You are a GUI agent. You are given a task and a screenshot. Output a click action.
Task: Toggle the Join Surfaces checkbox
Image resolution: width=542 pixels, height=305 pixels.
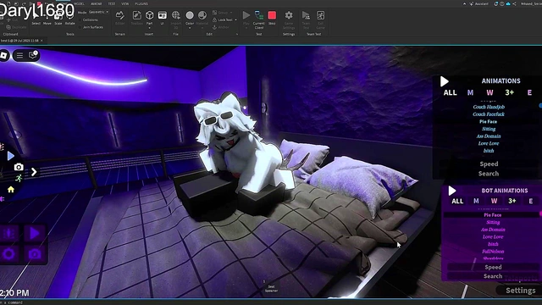pyautogui.click(x=80, y=27)
